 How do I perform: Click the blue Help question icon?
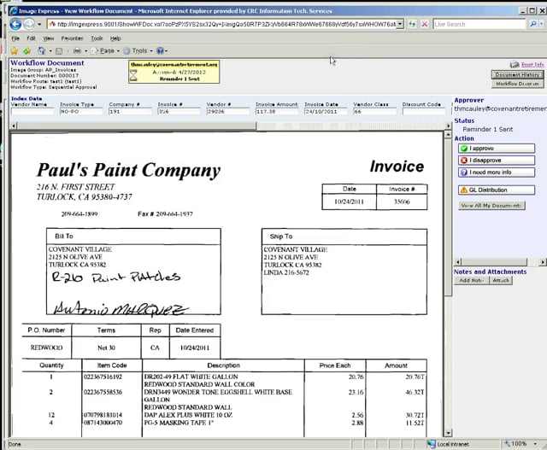[x=160, y=51]
